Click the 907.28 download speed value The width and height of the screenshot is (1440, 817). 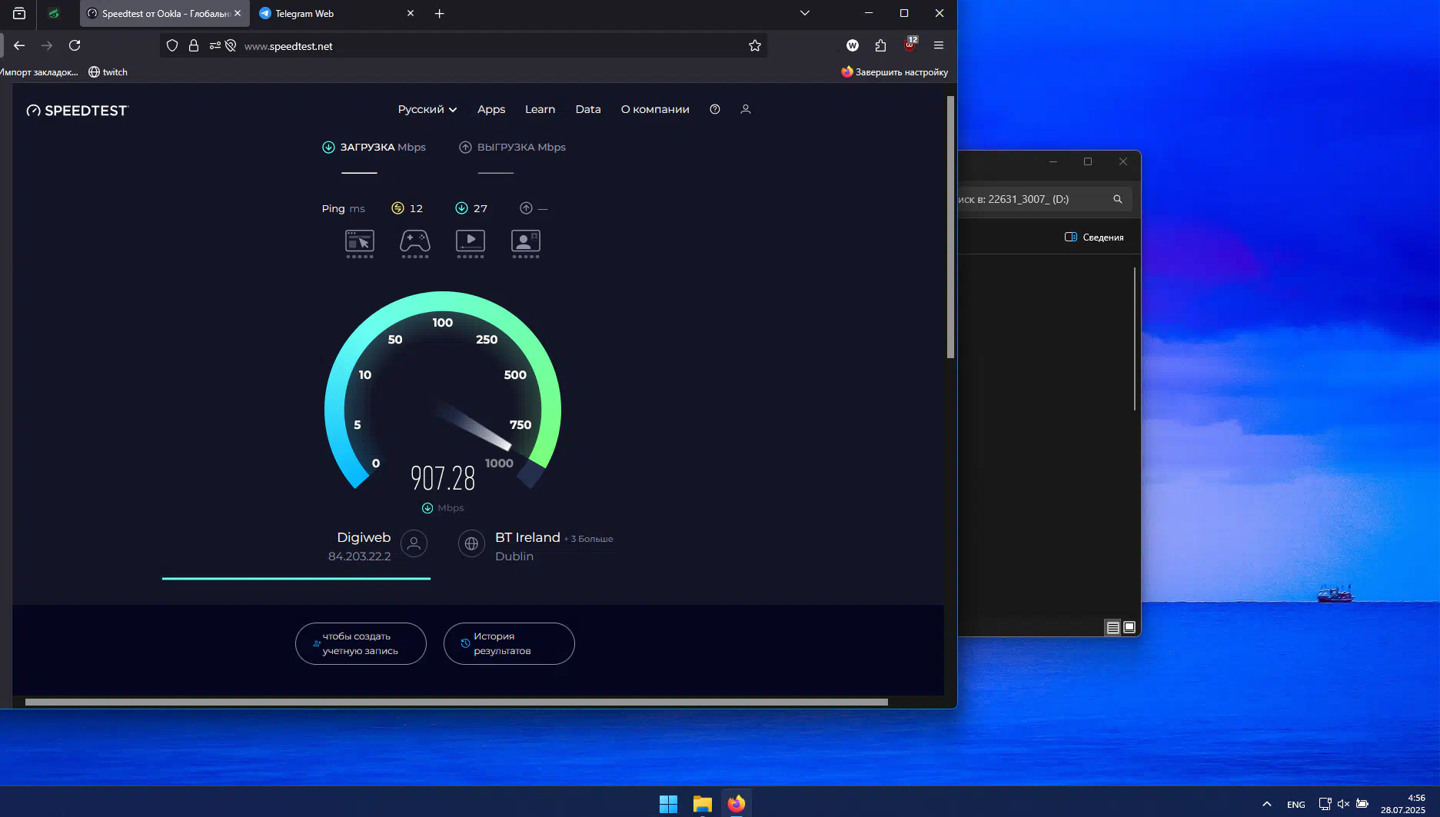pyautogui.click(x=443, y=478)
